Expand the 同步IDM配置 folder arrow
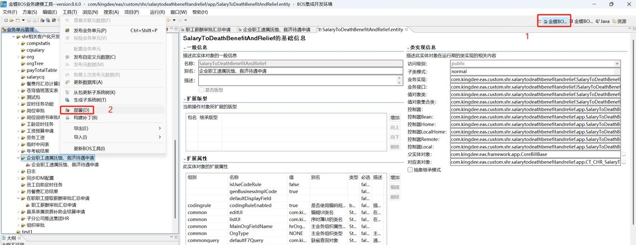The height and width of the screenshot is (245, 636). 18,178
